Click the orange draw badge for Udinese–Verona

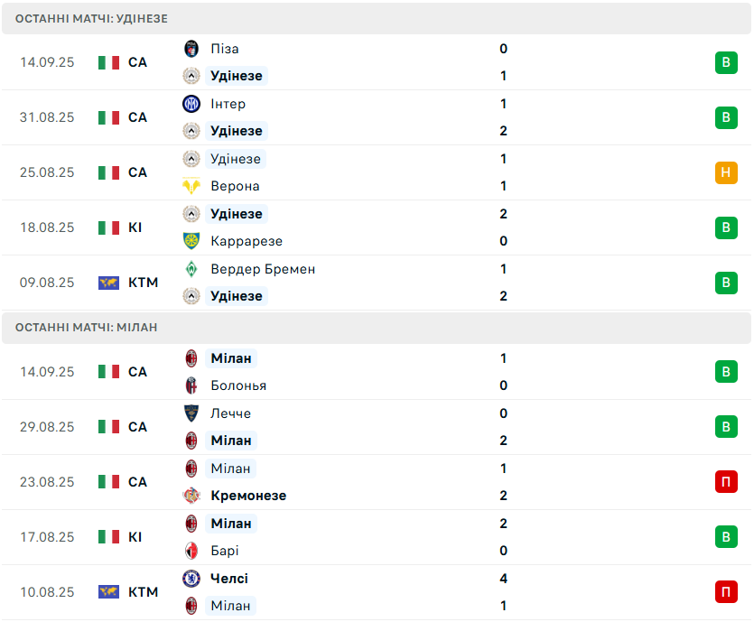point(726,172)
